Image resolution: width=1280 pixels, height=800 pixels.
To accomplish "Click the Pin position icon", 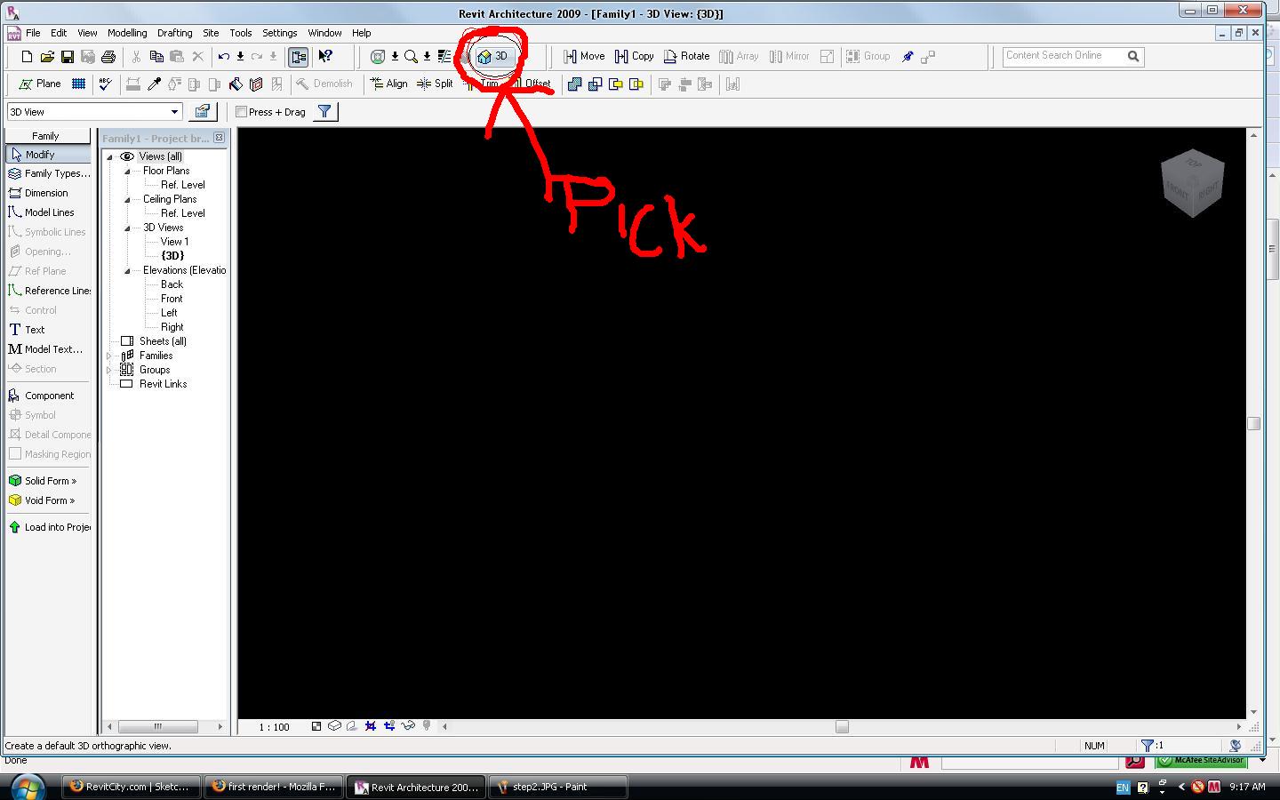I will coord(908,57).
